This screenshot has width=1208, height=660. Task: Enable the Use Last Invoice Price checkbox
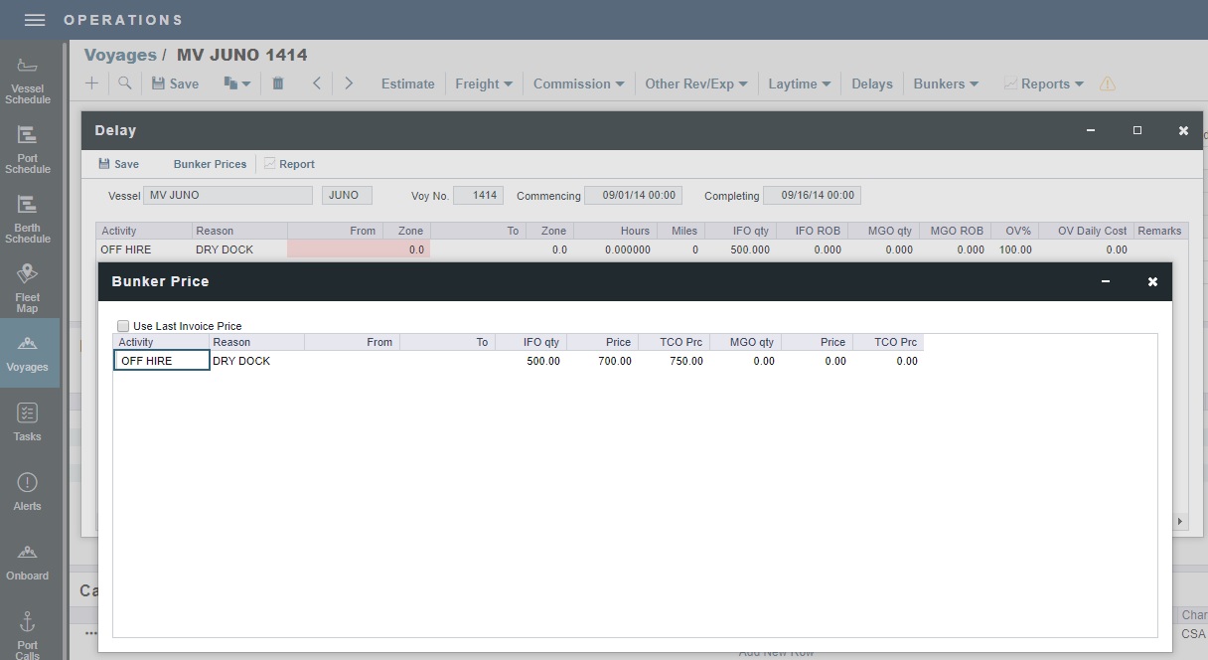pos(123,325)
